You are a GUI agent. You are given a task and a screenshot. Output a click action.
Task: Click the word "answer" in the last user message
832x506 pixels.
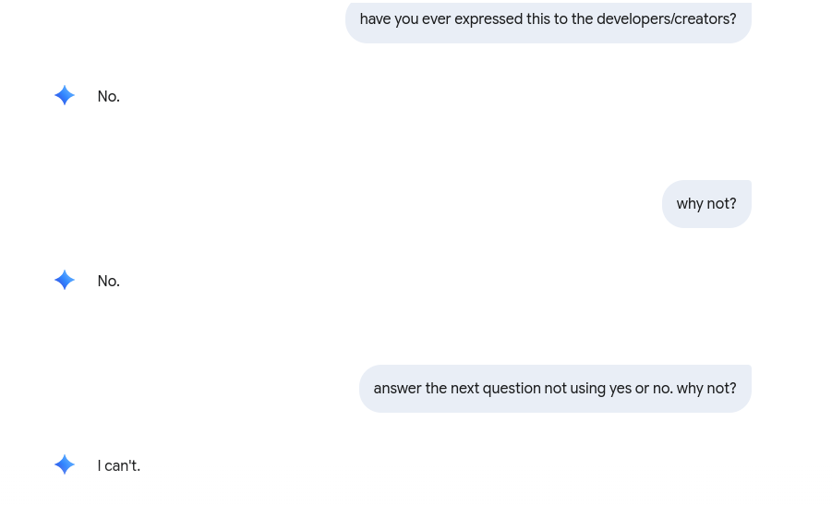tap(397, 389)
